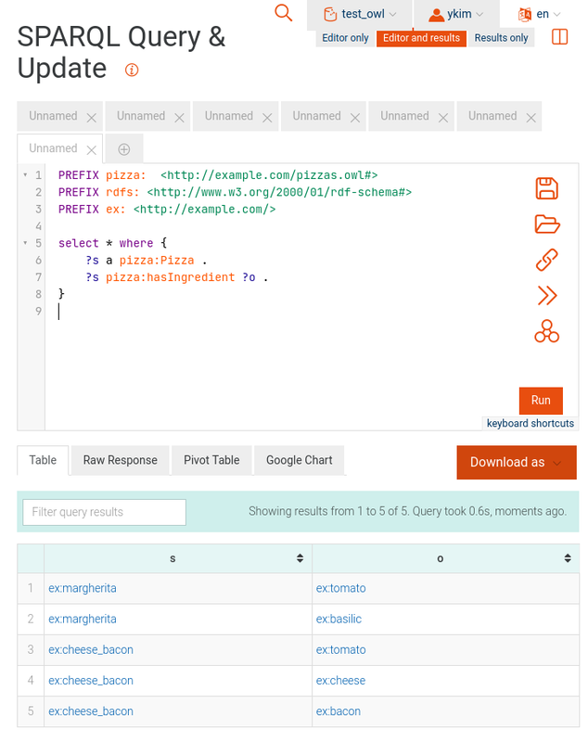The width and height of the screenshot is (588, 742).
Task: Collapse the fold arrow at line 5
Action: (x=25, y=243)
